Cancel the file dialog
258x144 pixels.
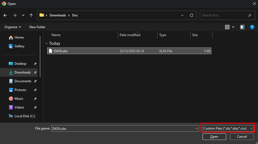[242, 137]
